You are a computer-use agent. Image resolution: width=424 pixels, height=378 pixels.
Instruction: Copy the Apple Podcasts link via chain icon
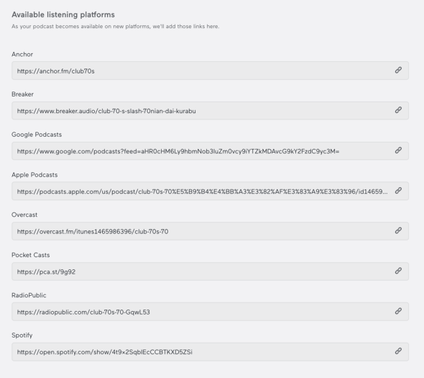coord(398,191)
